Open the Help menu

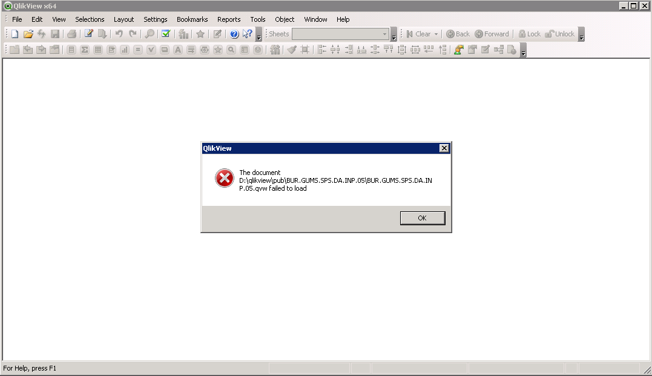(343, 19)
